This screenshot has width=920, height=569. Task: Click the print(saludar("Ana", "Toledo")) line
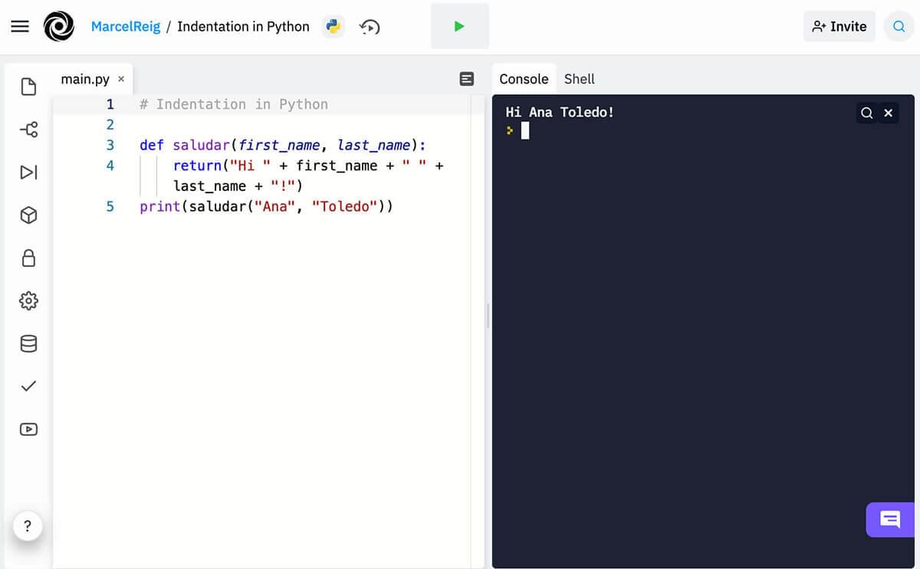(x=266, y=206)
